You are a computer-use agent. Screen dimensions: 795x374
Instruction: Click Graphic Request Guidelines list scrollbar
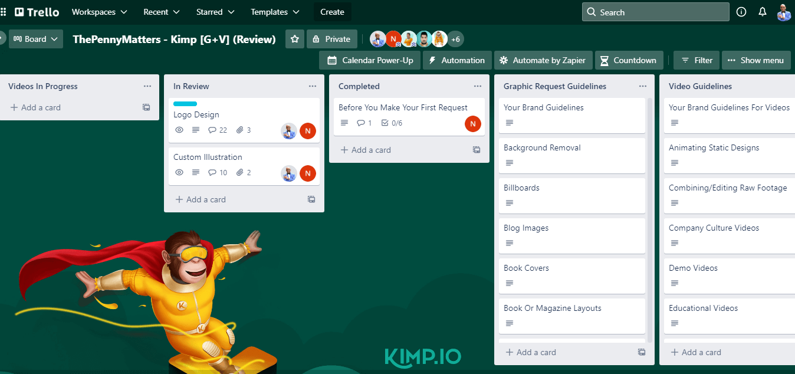pos(651,220)
